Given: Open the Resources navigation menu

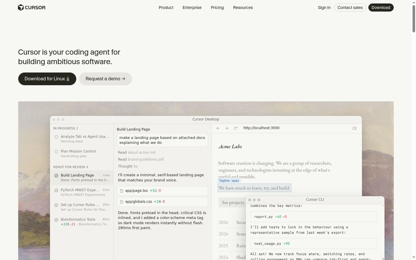Looking at the screenshot, I should pos(243,8).
